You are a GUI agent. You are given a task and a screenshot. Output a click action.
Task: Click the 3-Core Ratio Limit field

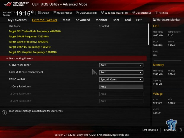tap(121, 101)
